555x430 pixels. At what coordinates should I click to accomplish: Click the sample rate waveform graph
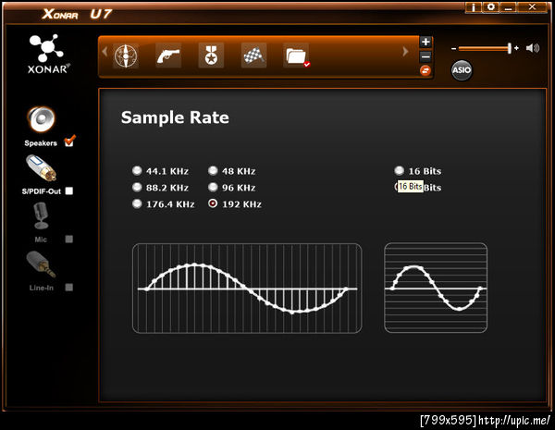(x=247, y=289)
